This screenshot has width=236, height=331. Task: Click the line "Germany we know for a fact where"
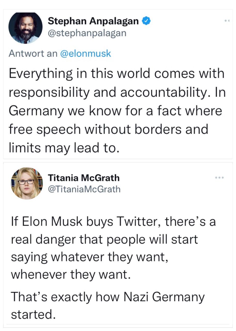tap(115, 111)
